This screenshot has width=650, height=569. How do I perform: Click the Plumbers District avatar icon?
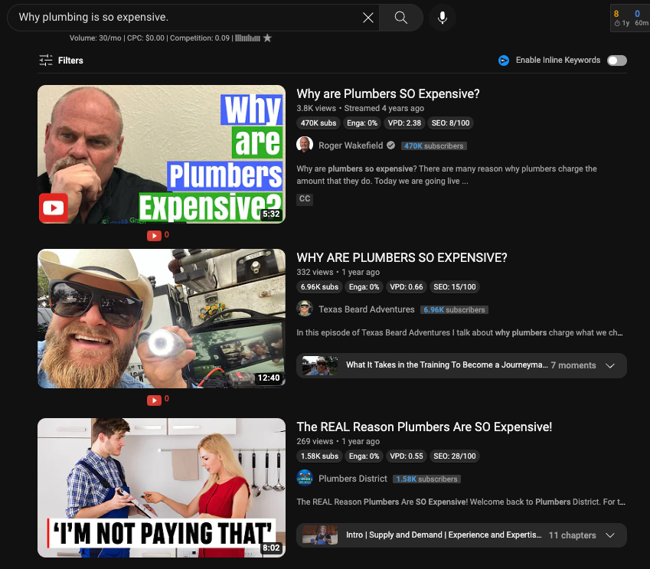305,478
